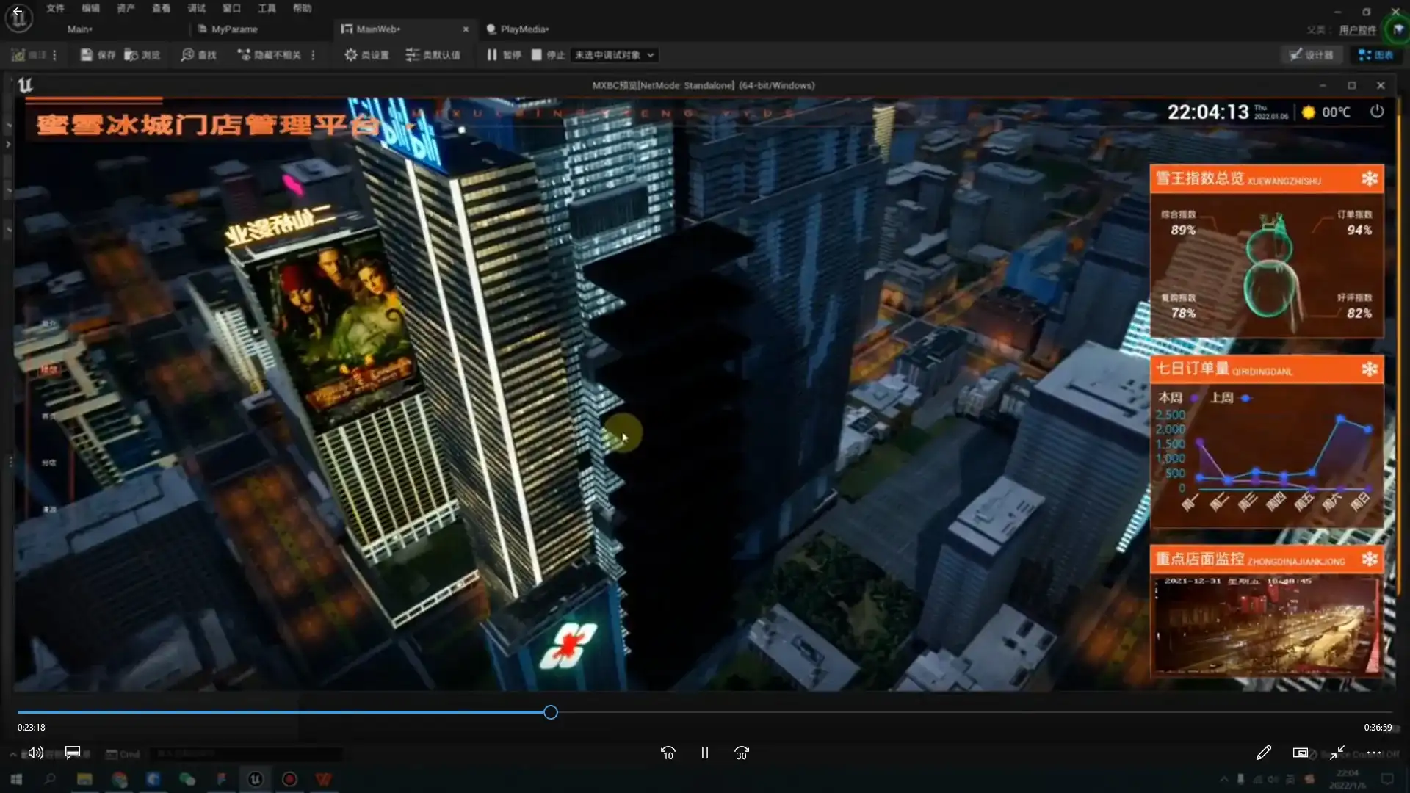The height and width of the screenshot is (793, 1410).
Task: Switch to 图表 (Graph) editing mode
Action: point(1376,54)
